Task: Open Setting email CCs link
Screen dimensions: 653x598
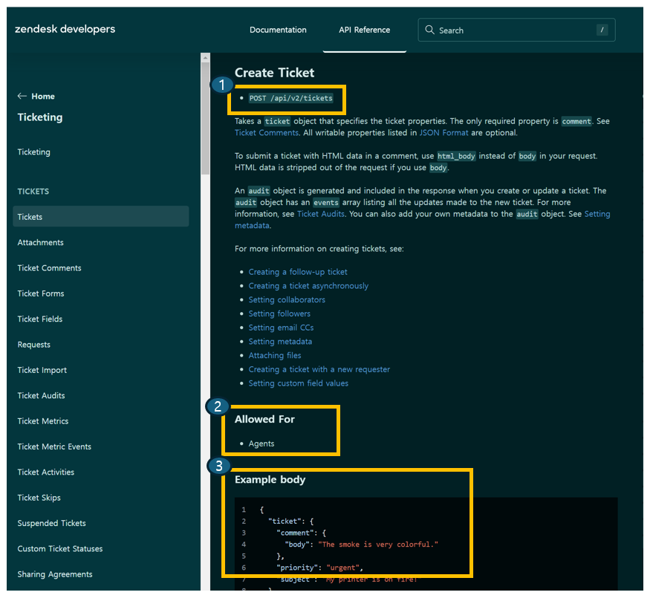Action: click(x=281, y=328)
